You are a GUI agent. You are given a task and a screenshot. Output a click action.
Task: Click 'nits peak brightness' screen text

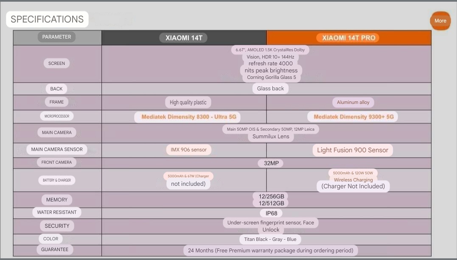[271, 70]
